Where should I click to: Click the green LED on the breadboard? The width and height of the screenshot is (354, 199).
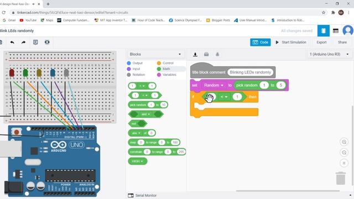click(x=25, y=73)
